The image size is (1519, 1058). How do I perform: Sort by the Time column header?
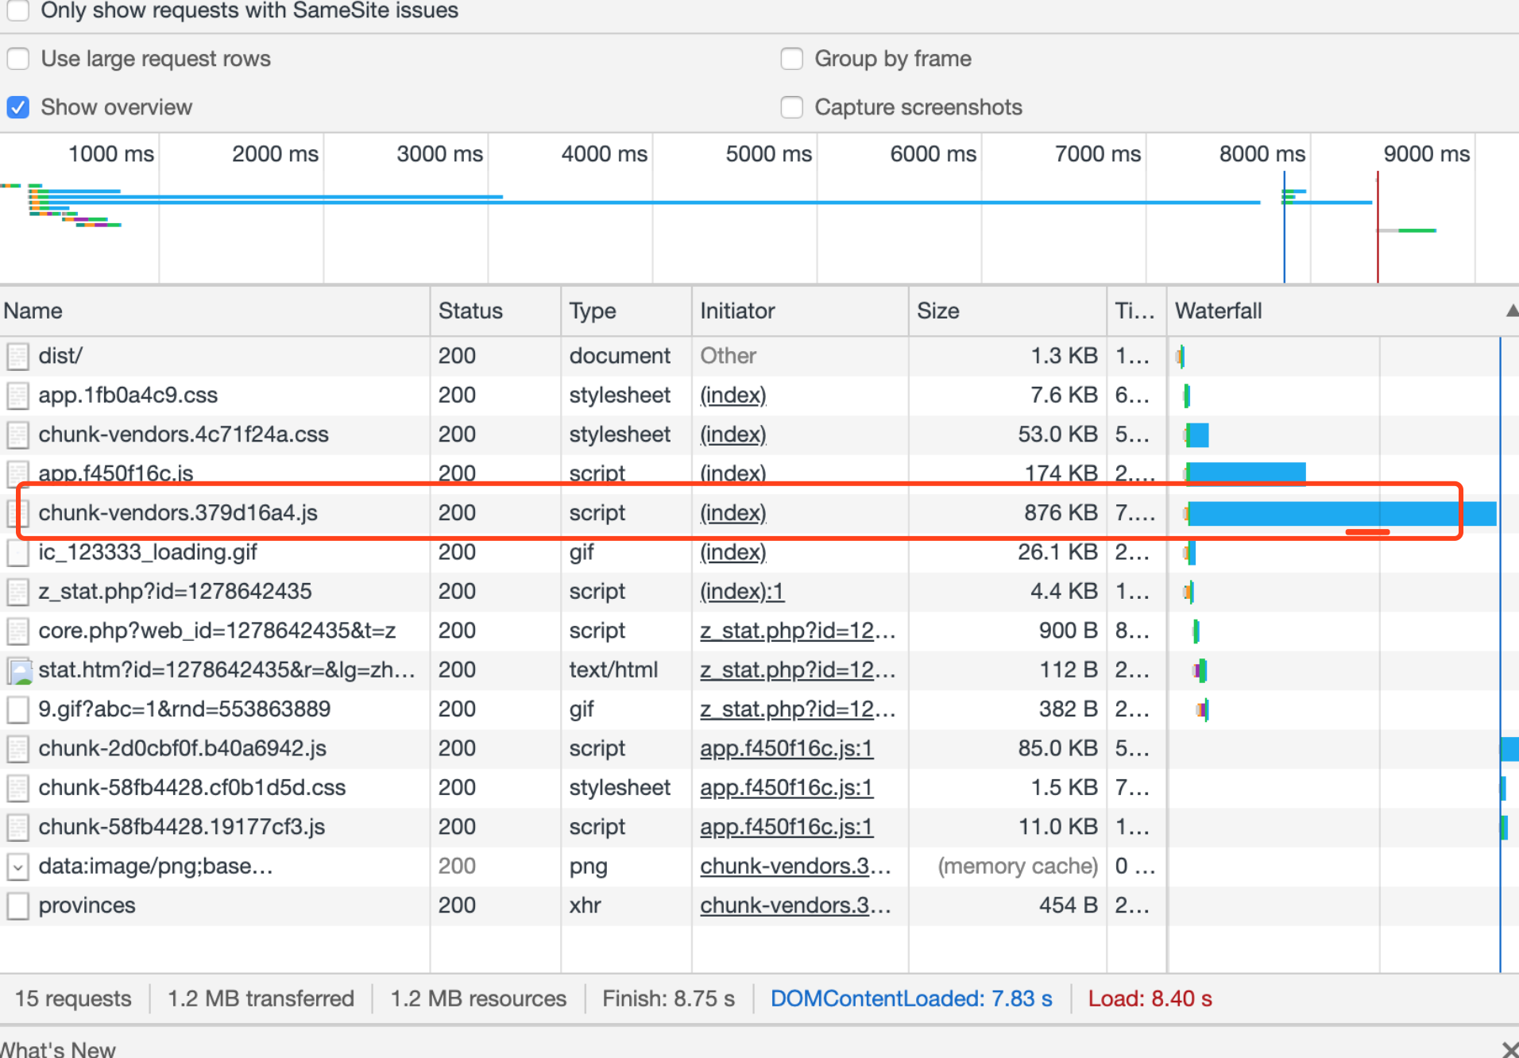(1134, 311)
